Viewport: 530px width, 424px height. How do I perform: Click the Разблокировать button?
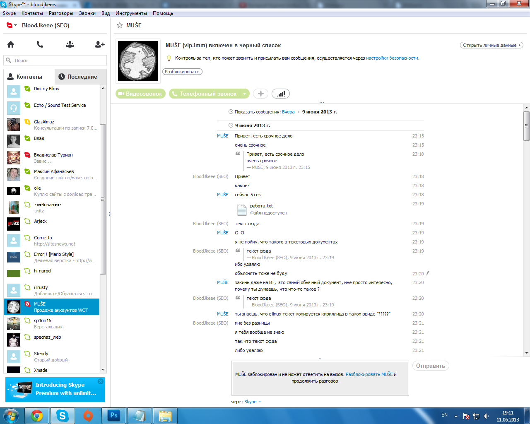(182, 72)
